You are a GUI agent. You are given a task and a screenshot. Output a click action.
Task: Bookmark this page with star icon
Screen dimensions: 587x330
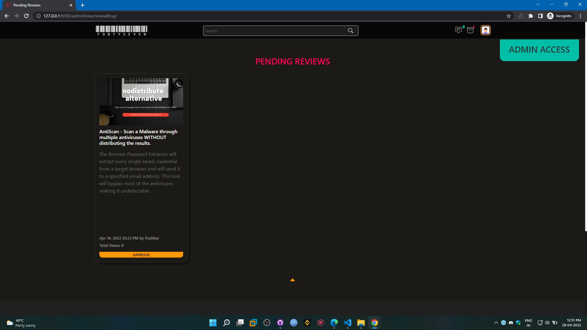tap(509, 16)
